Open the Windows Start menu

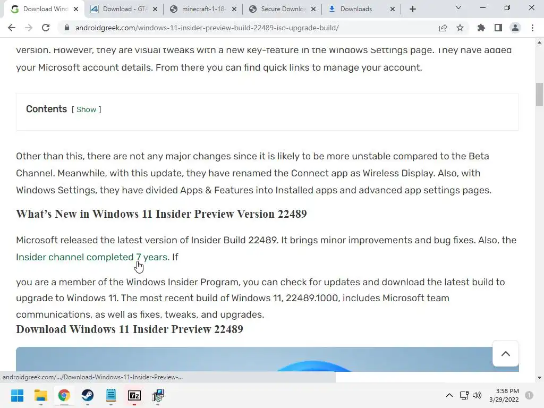(x=18, y=395)
